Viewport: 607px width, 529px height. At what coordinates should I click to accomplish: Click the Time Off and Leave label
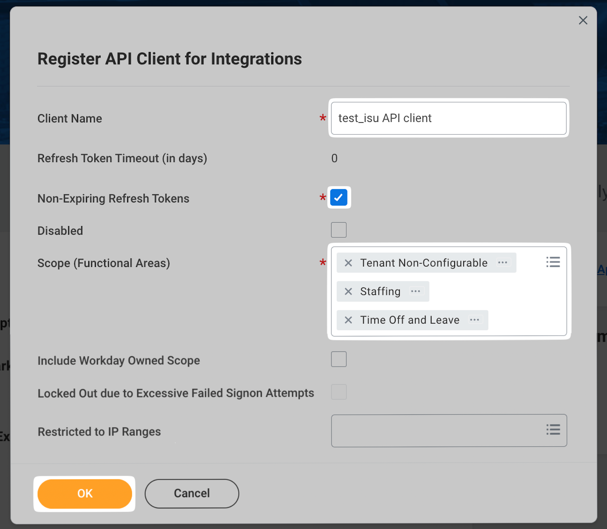coord(410,320)
